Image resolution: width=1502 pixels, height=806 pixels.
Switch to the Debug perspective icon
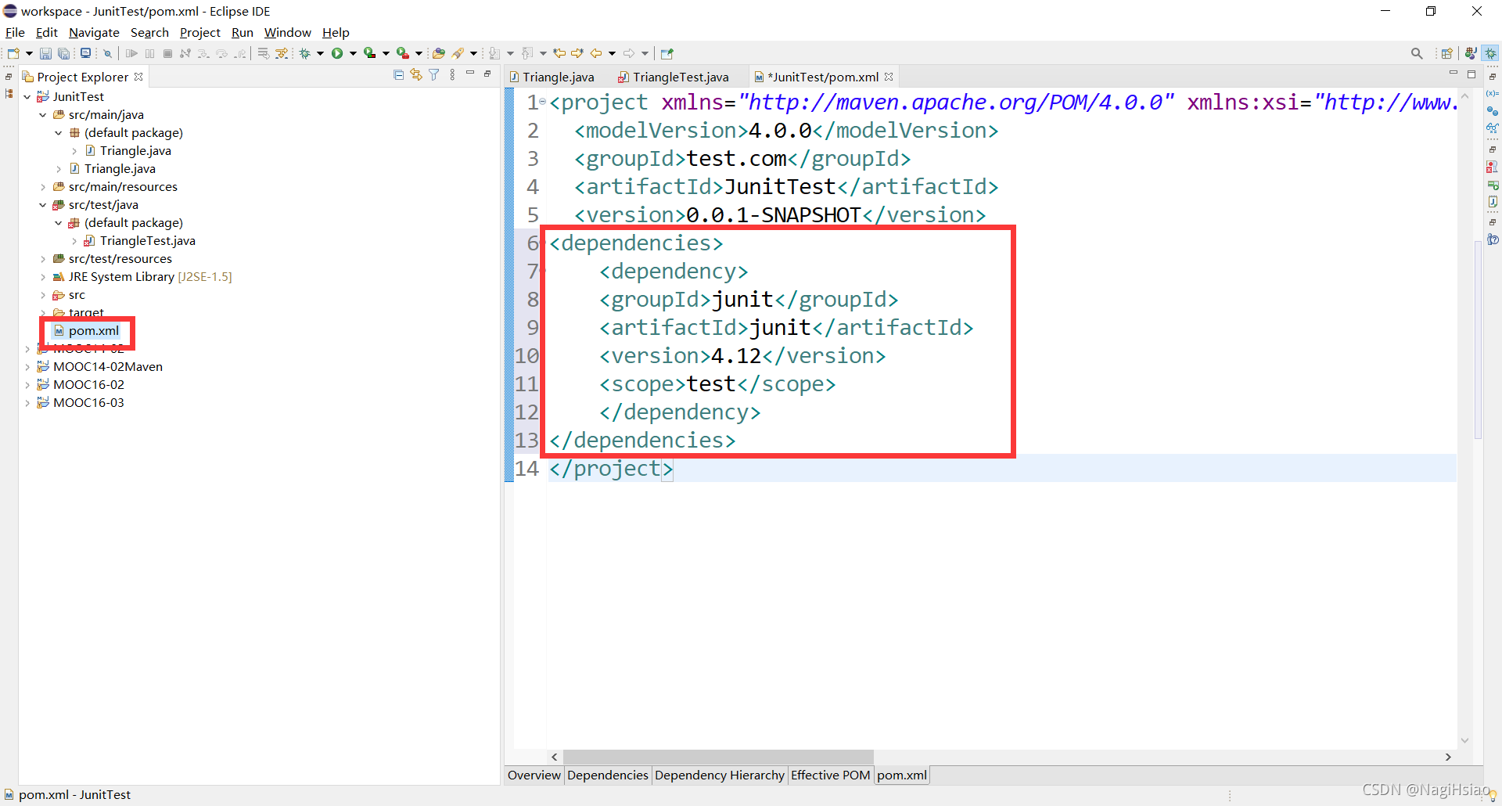coord(1491,53)
